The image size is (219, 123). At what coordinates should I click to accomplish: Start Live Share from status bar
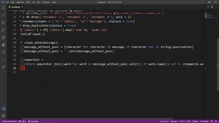pyautogui.click(x=33, y=122)
